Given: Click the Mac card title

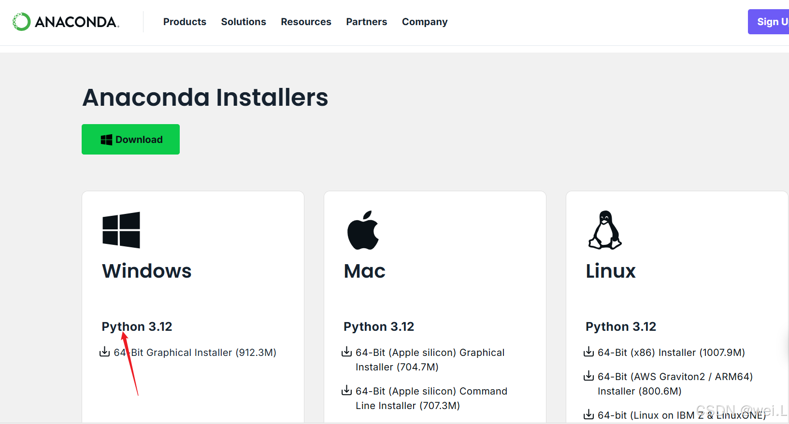Looking at the screenshot, I should coord(365,271).
